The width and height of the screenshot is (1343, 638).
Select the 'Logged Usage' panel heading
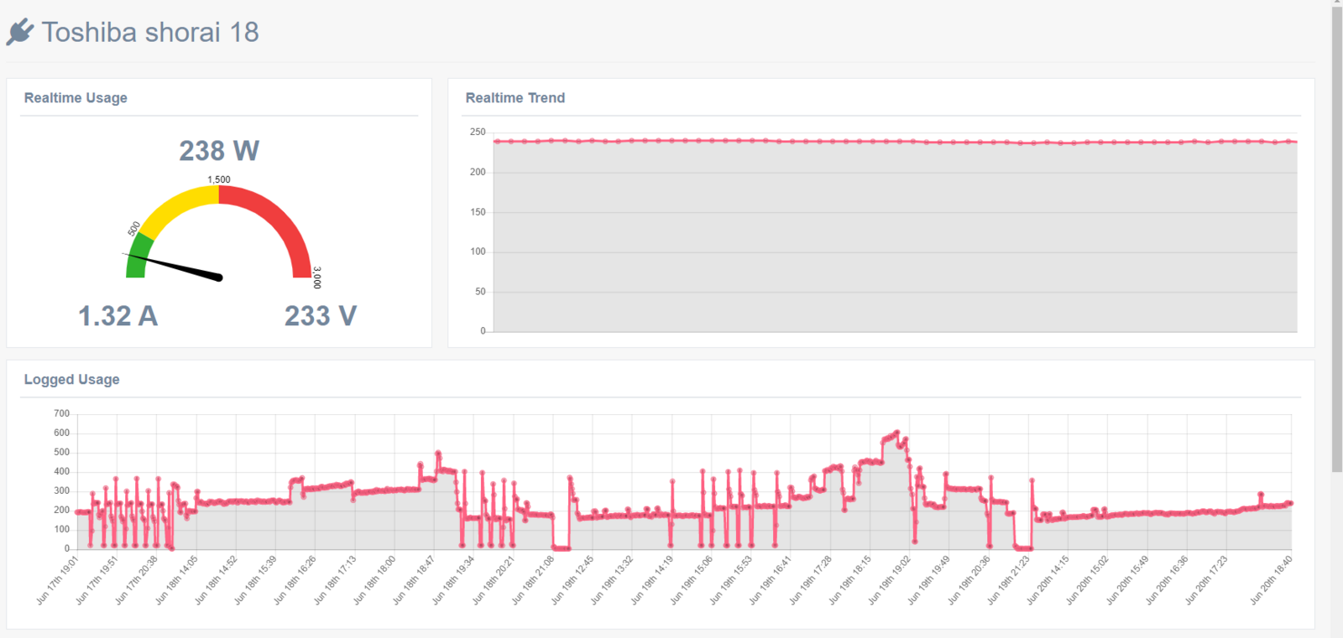[71, 379]
